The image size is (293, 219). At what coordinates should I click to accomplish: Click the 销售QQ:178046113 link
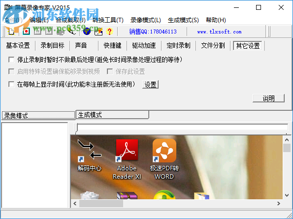pyautogui.click(x=153, y=31)
